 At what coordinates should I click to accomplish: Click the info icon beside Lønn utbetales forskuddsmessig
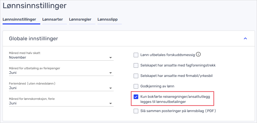pyautogui.click(x=198, y=54)
